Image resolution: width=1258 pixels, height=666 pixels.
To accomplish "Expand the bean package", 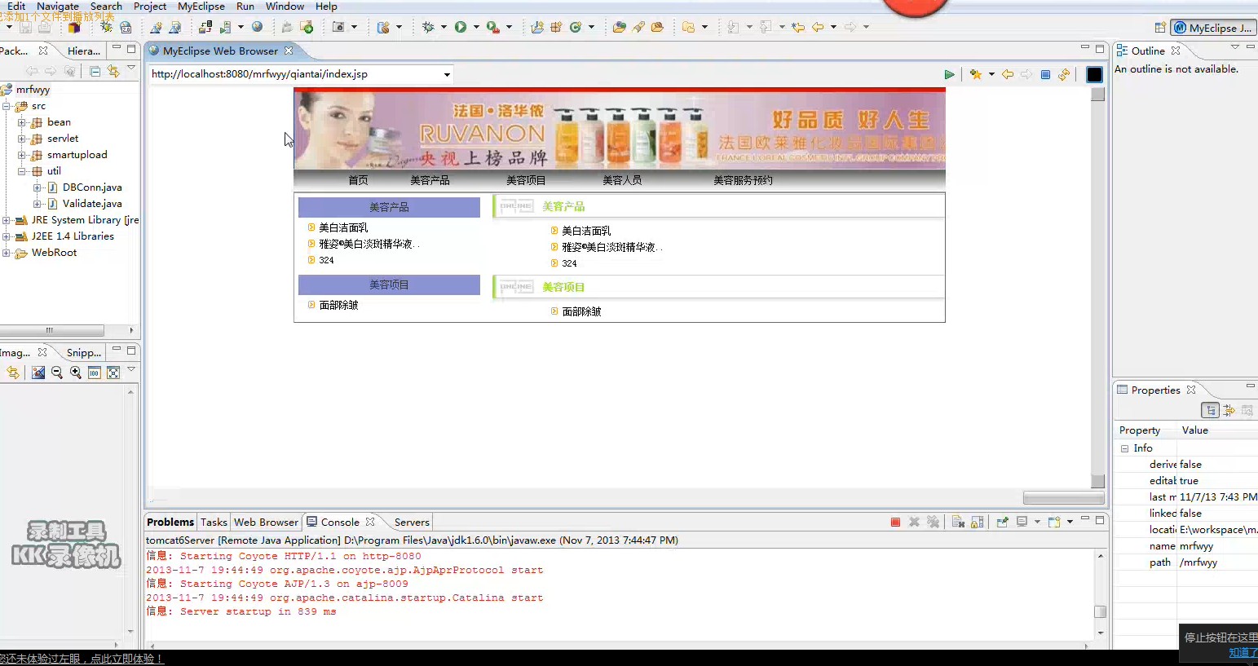I will (x=22, y=122).
